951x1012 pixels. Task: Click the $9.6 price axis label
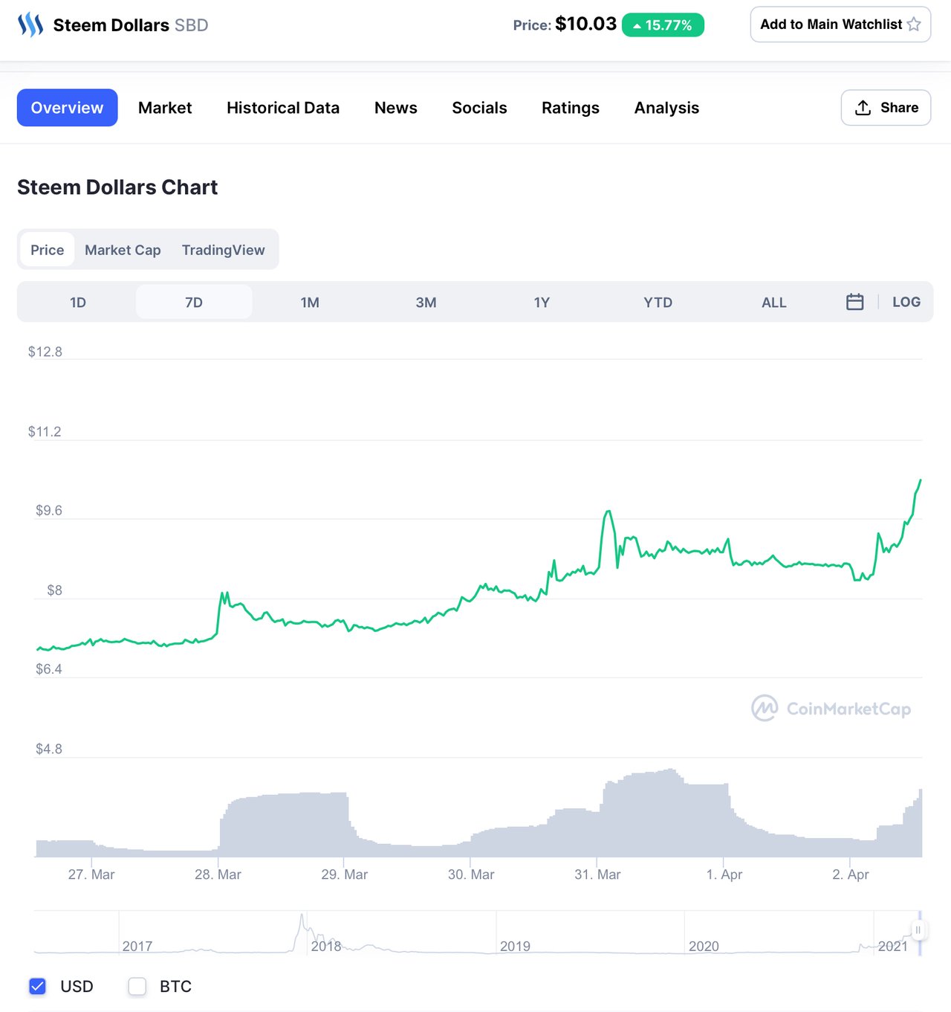(x=49, y=510)
